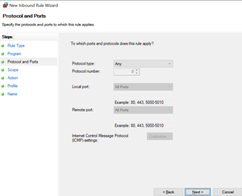Open the Protocol type dropdown
Screen dimensions: 242x196
(143, 64)
